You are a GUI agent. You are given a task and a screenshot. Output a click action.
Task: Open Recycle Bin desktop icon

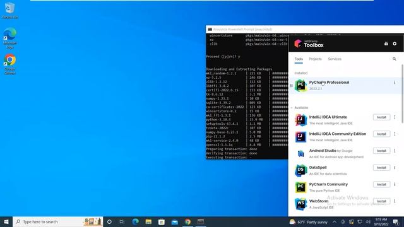(x=10, y=10)
